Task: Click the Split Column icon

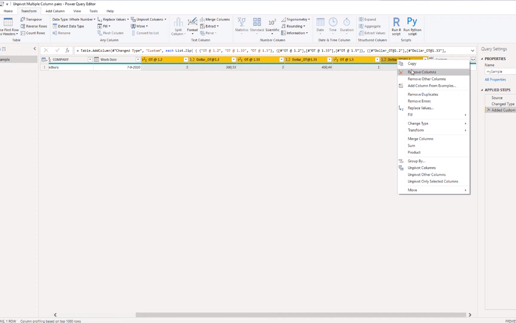Action: pyautogui.click(x=178, y=22)
